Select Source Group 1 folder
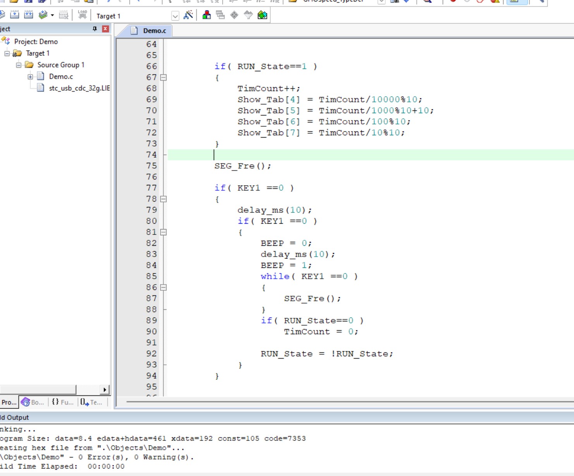574x476 pixels. (61, 65)
